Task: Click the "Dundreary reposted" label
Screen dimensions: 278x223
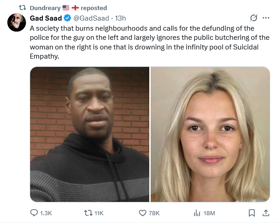Action: coord(68,8)
